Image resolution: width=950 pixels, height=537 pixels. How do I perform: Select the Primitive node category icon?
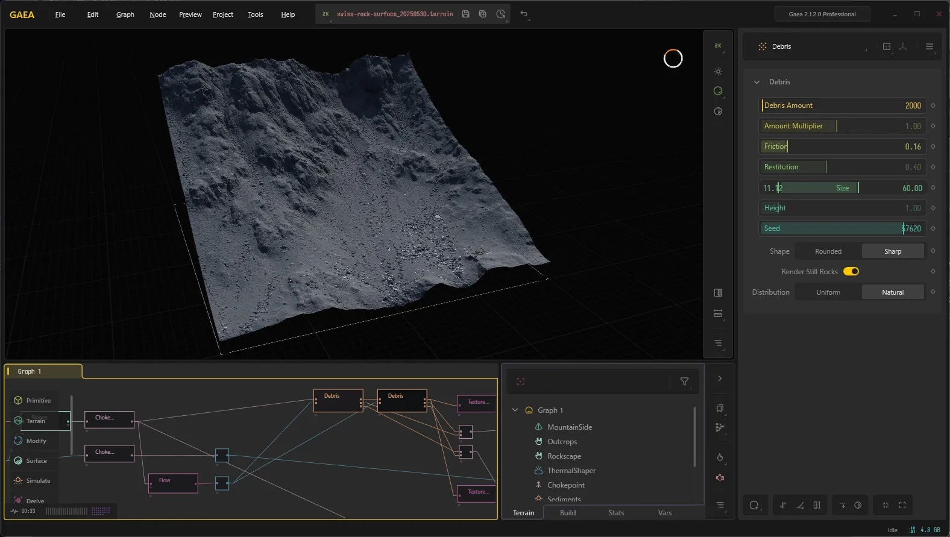[x=18, y=400]
